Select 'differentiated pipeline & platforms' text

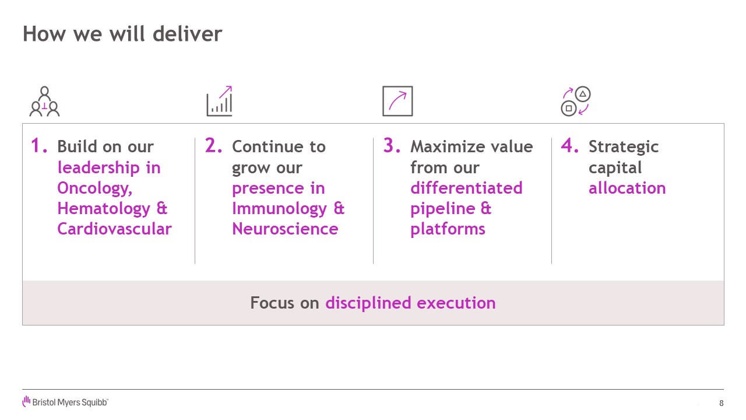pyautogui.click(x=466, y=208)
